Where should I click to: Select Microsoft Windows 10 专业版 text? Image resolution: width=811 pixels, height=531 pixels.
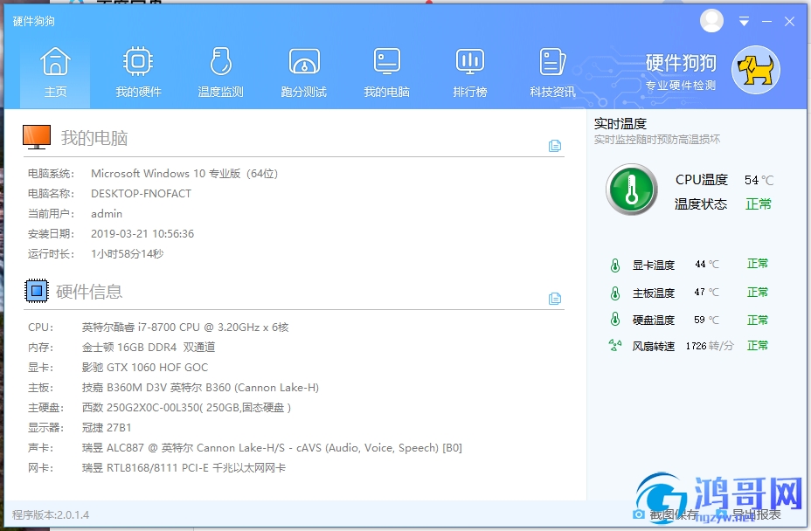pyautogui.click(x=184, y=174)
